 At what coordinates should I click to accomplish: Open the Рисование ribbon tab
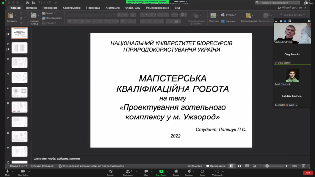[x=50, y=8]
